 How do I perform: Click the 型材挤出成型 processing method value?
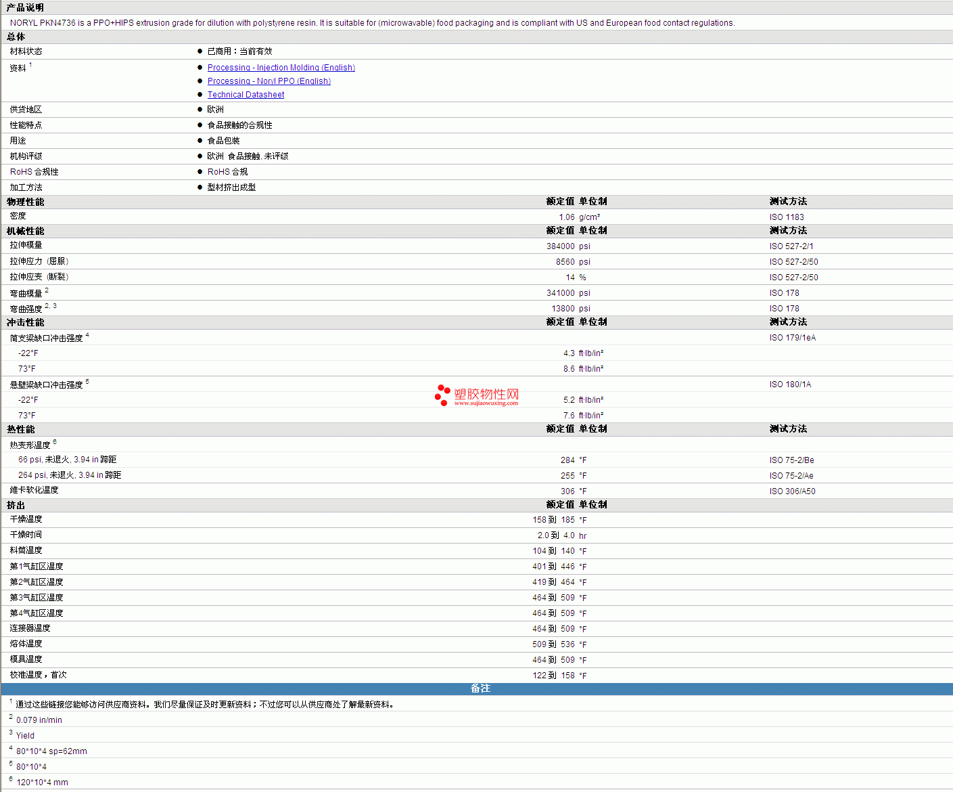pos(231,188)
